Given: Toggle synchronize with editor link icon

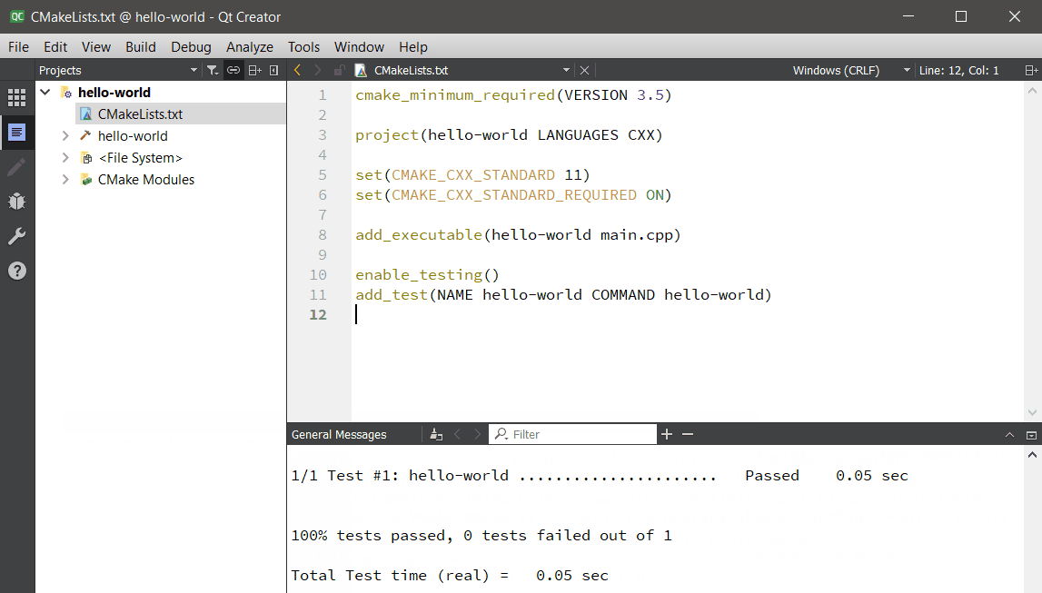Looking at the screenshot, I should tap(233, 70).
